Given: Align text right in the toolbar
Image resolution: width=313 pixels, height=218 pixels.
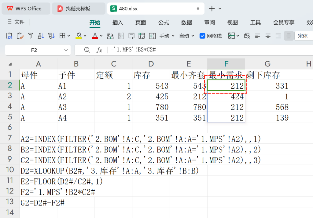Looking at the screenshot, I should tap(278, 36).
